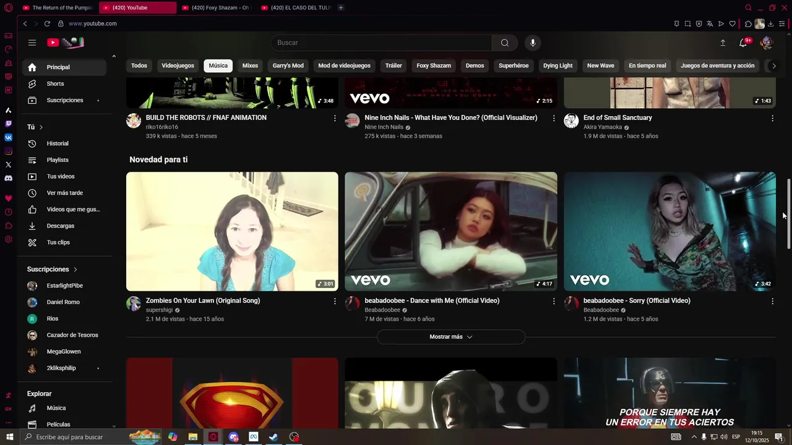Screen dimensions: 792x445
Task: Click the page vertical scrollbar thumb
Action: pyautogui.click(x=788, y=214)
